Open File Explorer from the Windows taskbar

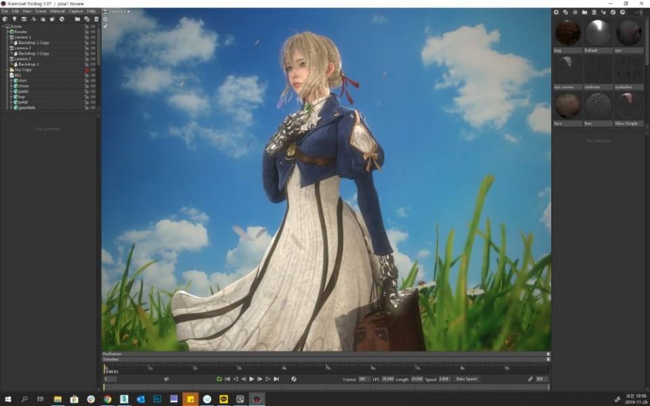pos(58,399)
